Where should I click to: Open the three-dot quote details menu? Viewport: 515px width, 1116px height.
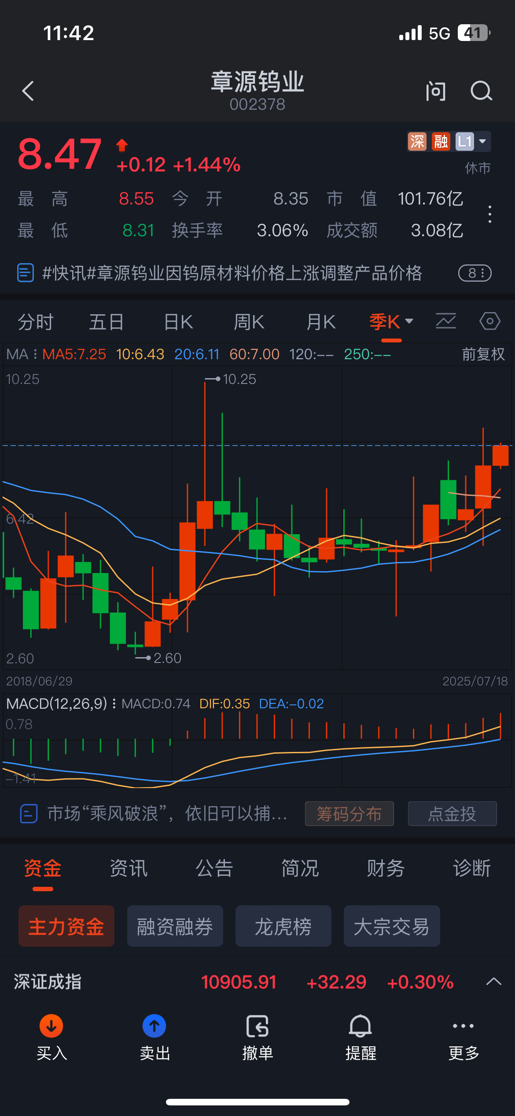point(490,214)
